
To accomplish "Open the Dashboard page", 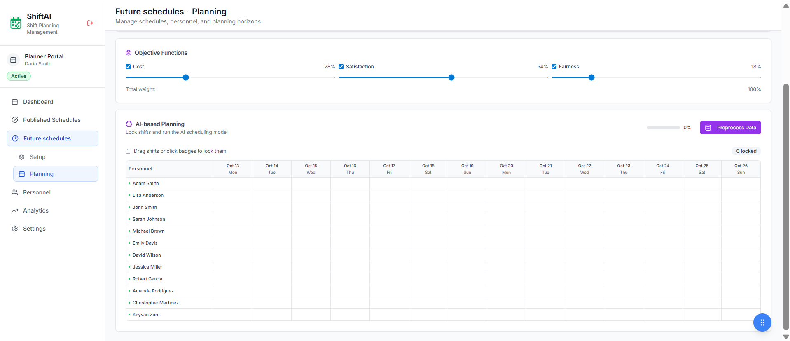I will coord(38,102).
